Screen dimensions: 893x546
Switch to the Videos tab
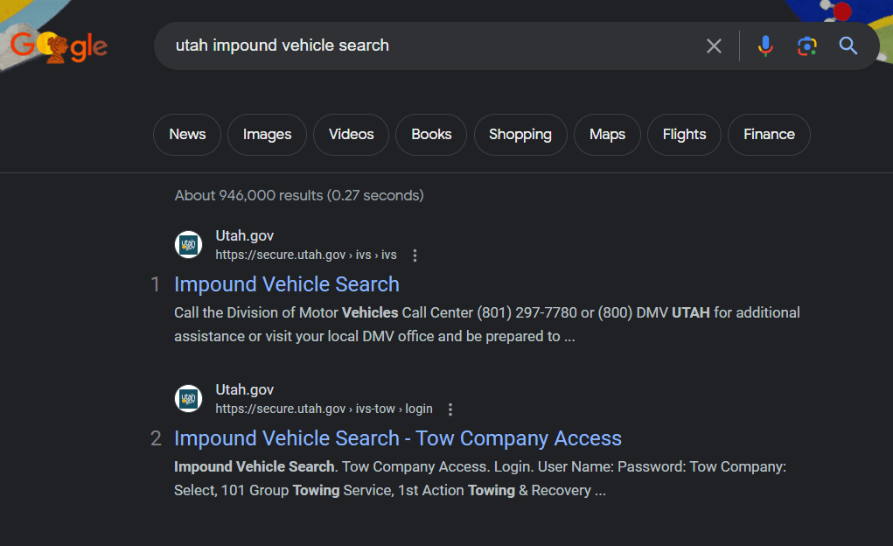click(x=352, y=135)
